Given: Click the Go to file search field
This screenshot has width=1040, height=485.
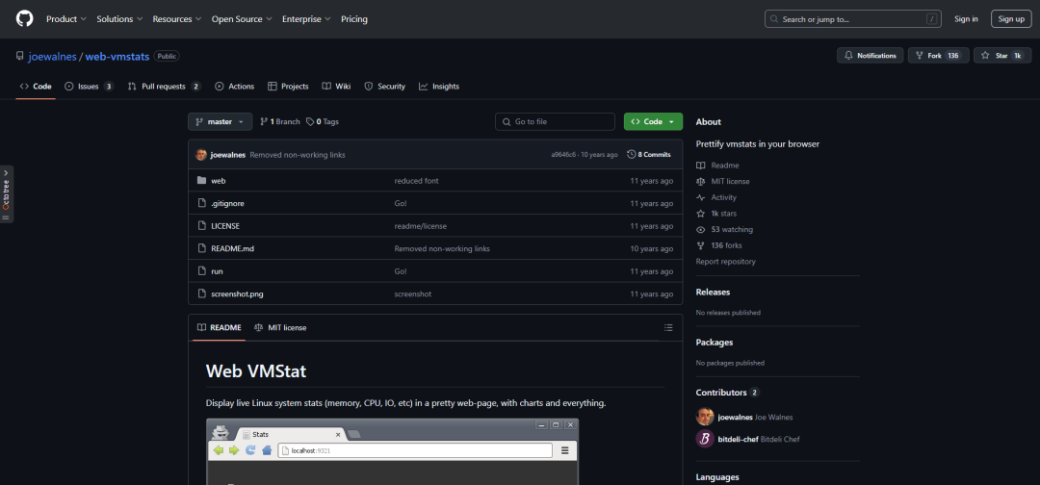Looking at the screenshot, I should point(556,122).
